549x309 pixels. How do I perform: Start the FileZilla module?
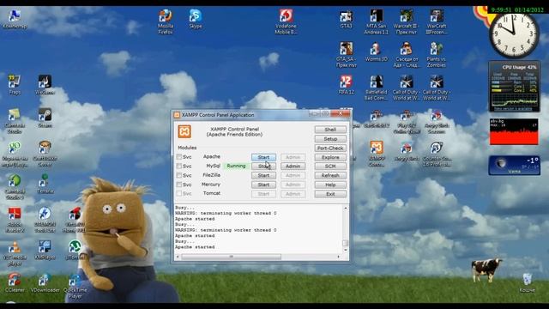(x=263, y=175)
